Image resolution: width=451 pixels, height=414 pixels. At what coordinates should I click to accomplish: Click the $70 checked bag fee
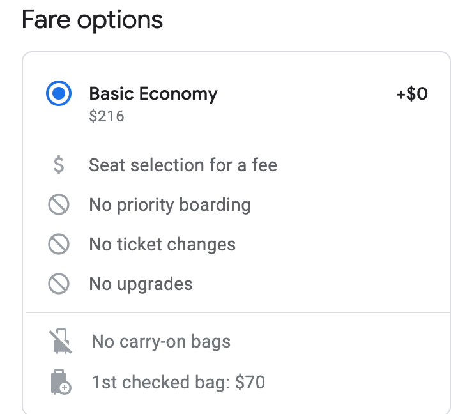pos(250,382)
